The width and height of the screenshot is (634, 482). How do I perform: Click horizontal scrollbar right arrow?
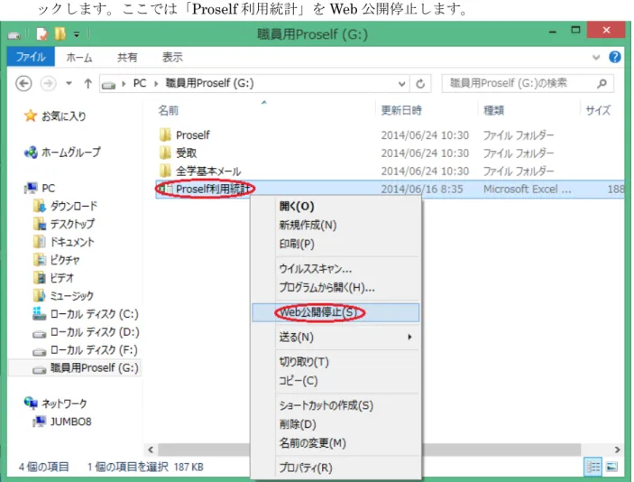coord(617,450)
